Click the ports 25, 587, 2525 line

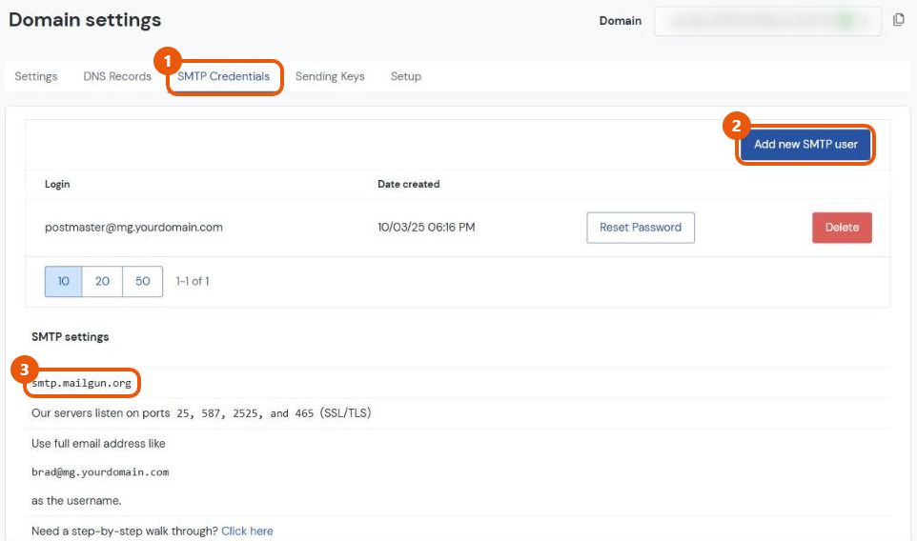[201, 413]
